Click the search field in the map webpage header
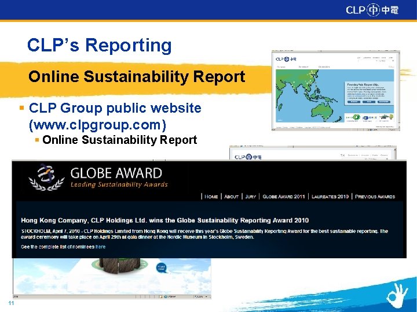This screenshot has height=312, width=417. (368, 61)
